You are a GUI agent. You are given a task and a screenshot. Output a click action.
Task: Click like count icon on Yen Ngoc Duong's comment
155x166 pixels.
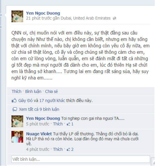coord(68,124)
